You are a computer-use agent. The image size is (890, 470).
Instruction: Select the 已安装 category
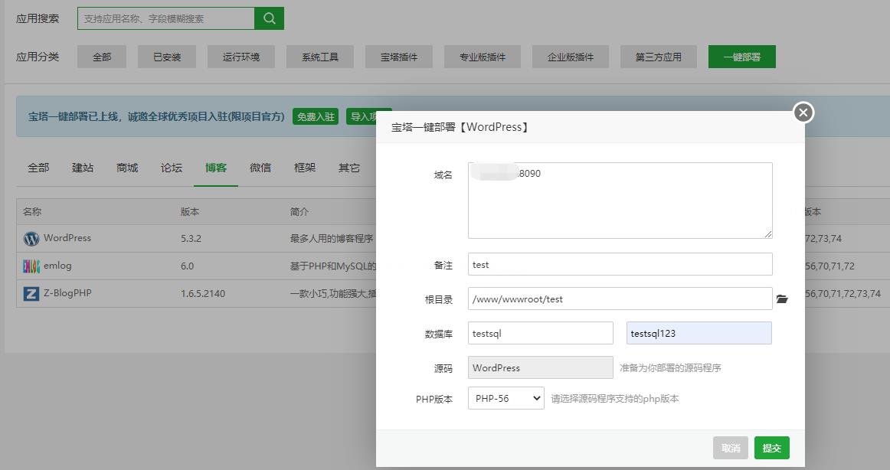click(x=167, y=57)
